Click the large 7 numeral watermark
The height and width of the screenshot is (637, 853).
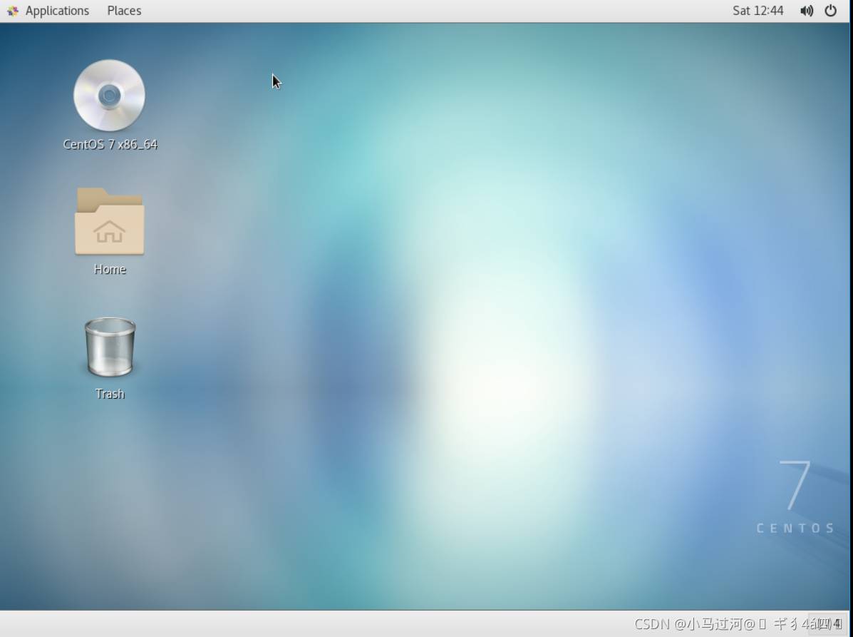click(795, 485)
